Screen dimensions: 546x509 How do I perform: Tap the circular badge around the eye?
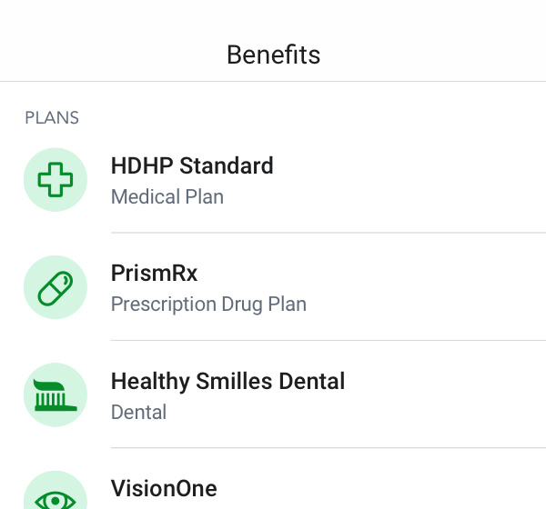pos(56,490)
